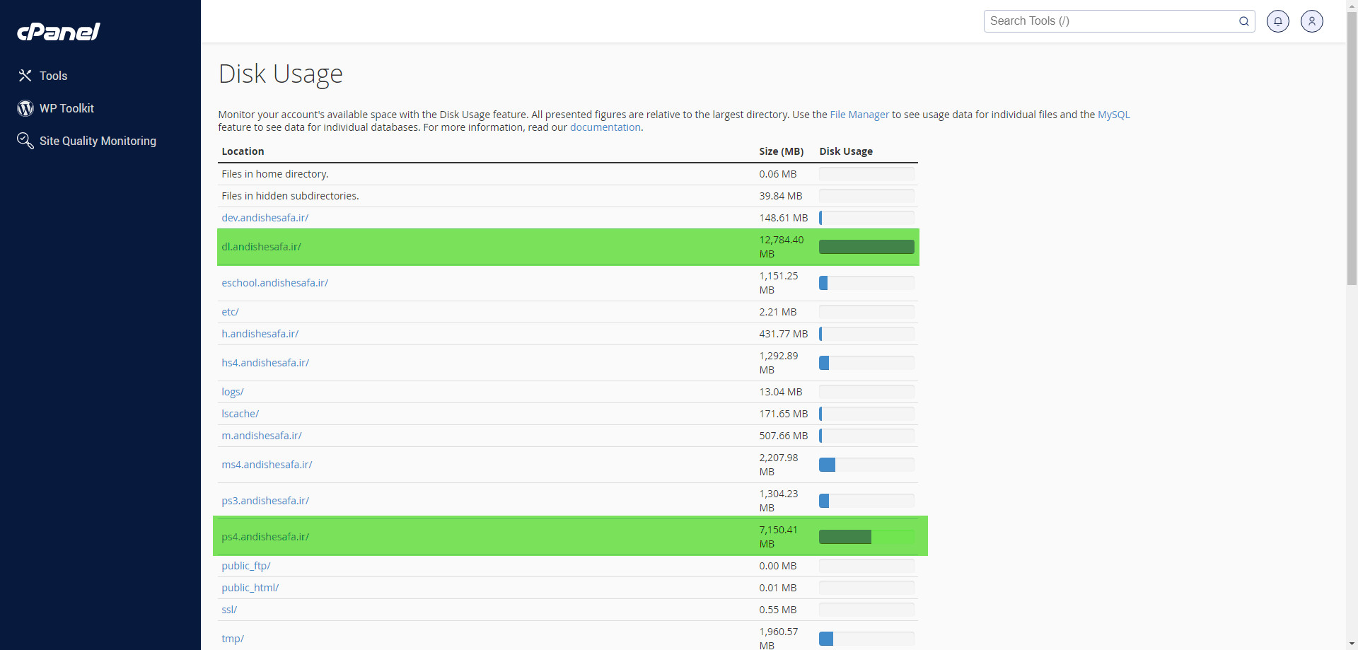Open the documentation link

click(x=605, y=127)
